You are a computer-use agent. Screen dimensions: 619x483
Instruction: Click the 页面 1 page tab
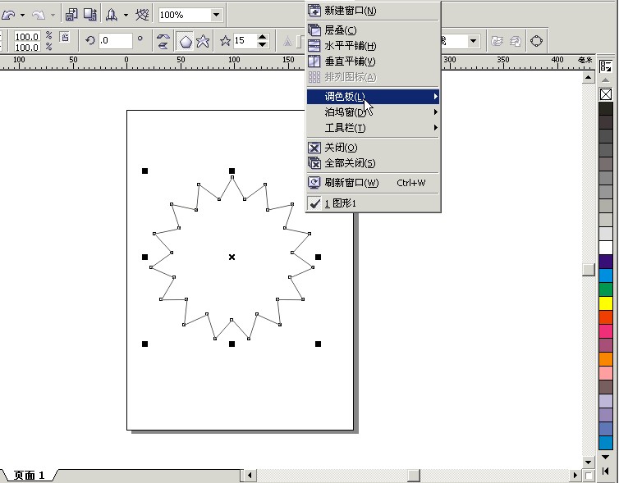point(30,476)
